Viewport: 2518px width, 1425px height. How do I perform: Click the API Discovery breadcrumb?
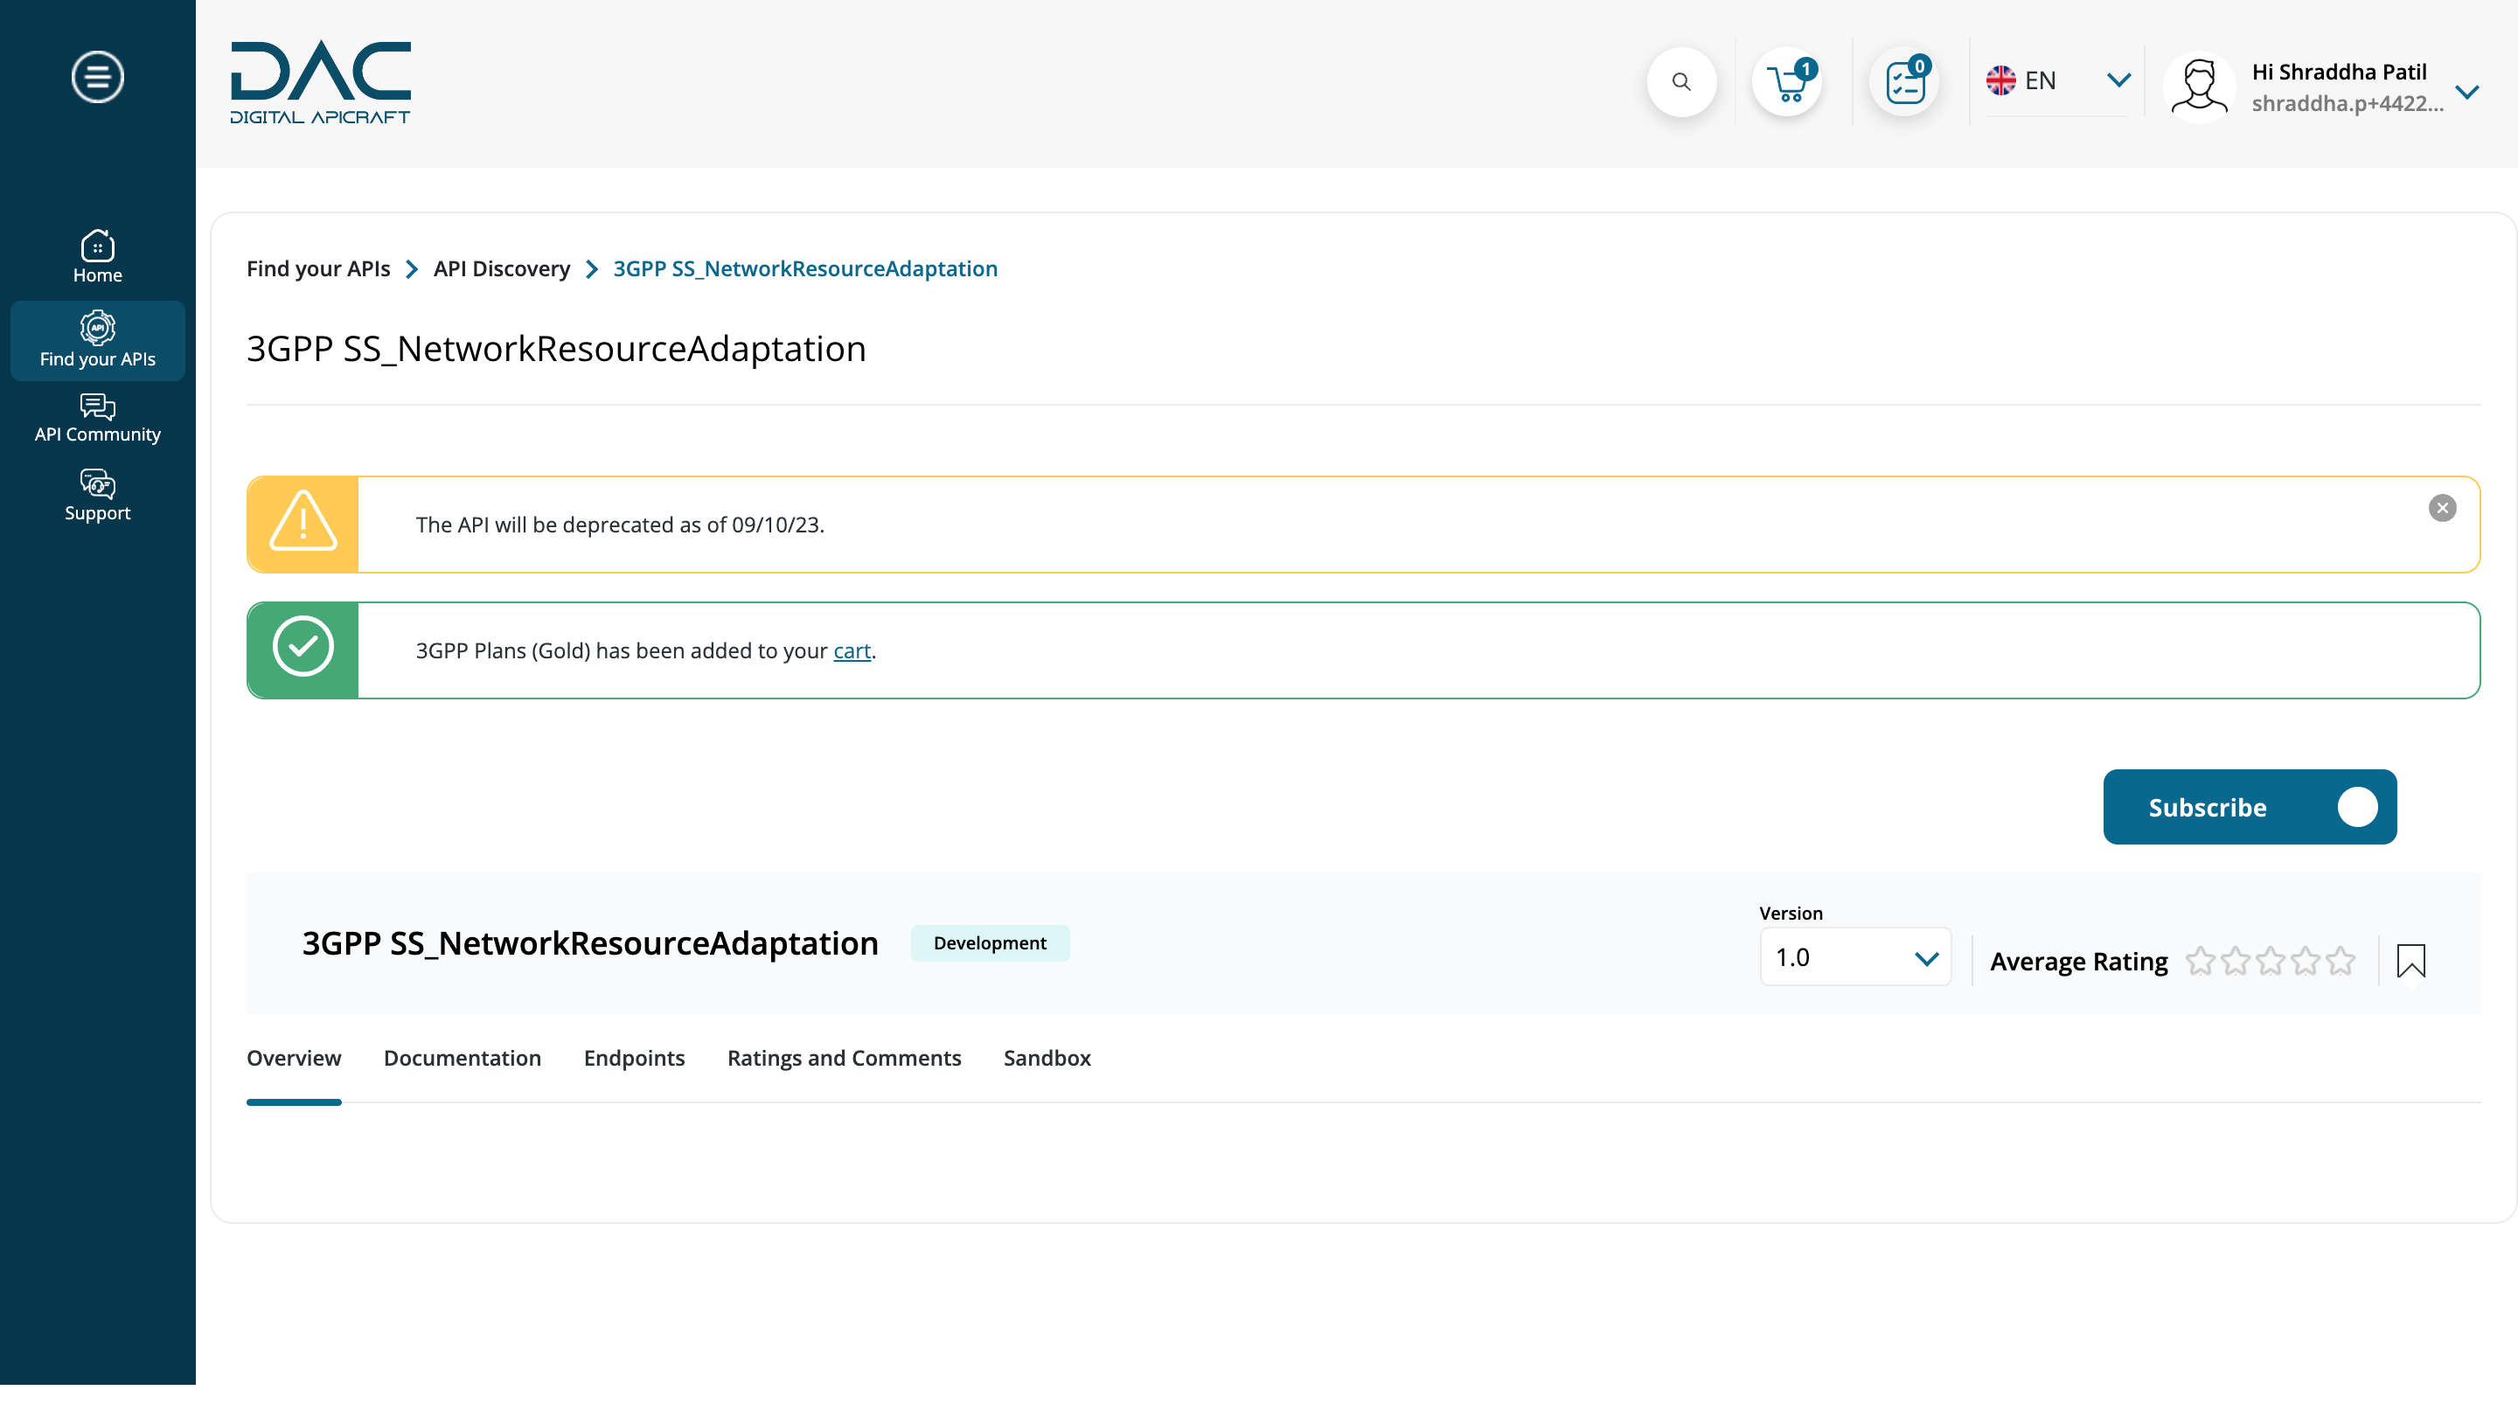(501, 268)
